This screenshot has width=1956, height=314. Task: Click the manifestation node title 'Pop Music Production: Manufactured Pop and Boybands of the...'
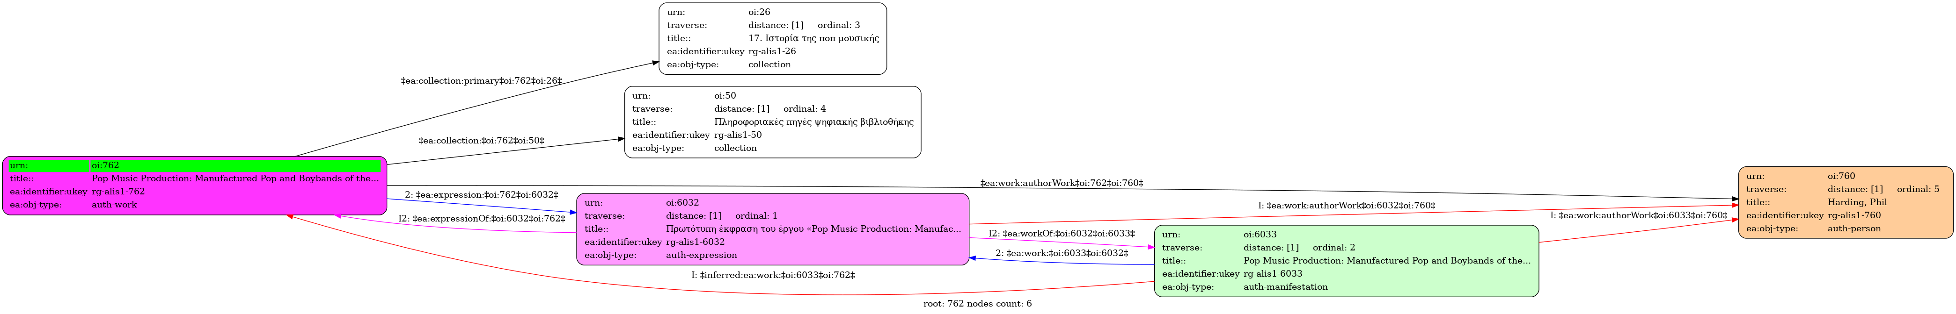[1387, 260]
